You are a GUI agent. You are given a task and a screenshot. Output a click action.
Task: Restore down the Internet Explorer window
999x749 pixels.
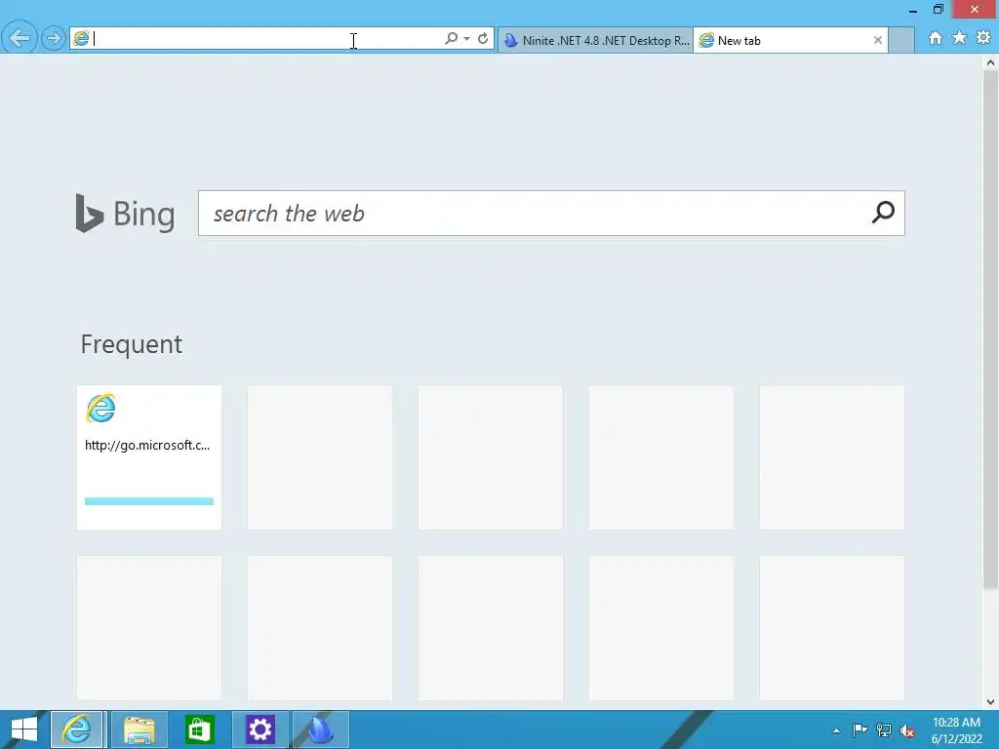point(938,9)
